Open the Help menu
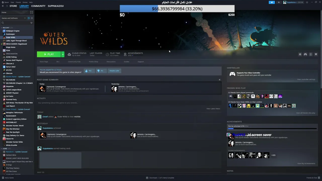 [x=31, y=2]
